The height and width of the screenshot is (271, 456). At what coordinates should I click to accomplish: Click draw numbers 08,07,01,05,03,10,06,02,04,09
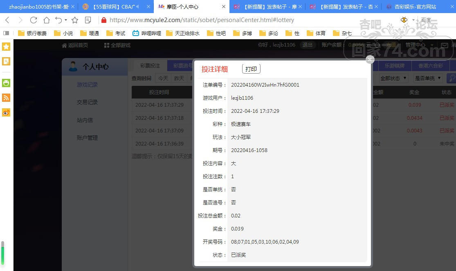265,242
